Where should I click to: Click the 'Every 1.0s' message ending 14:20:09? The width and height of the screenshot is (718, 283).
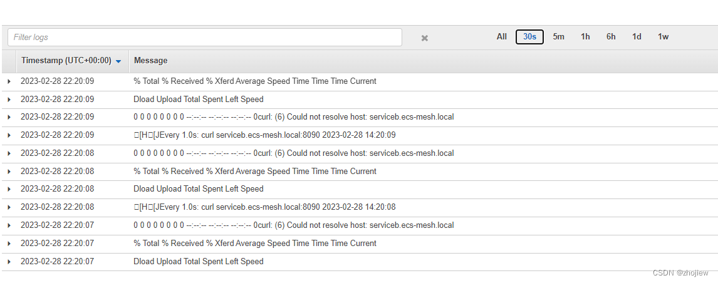264,135
